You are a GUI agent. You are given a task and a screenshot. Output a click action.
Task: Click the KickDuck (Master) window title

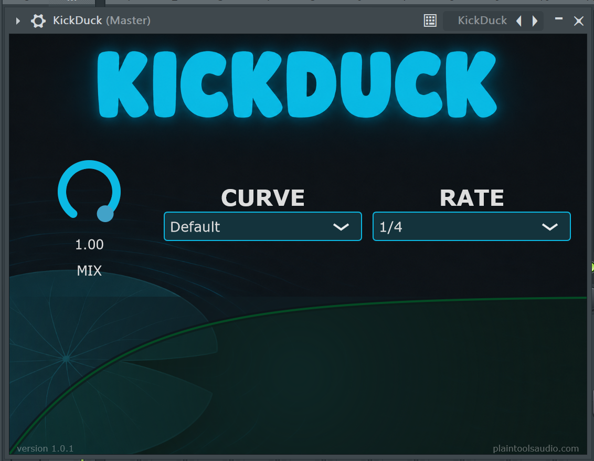tap(101, 20)
